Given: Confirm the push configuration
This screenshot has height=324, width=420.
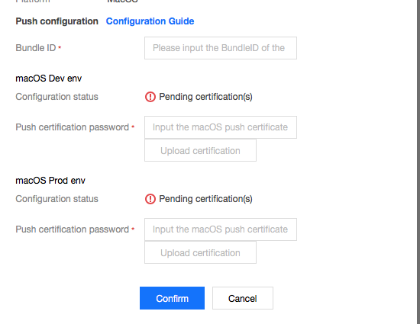Looking at the screenshot, I should 172,298.
